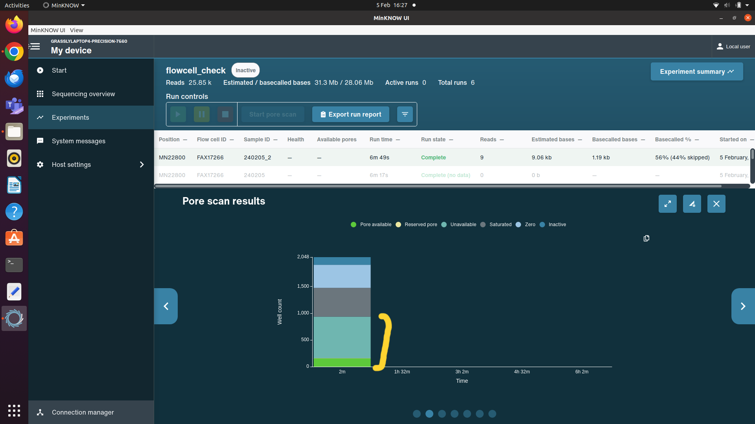Start the run with play control
The height and width of the screenshot is (424, 755).
178,114
